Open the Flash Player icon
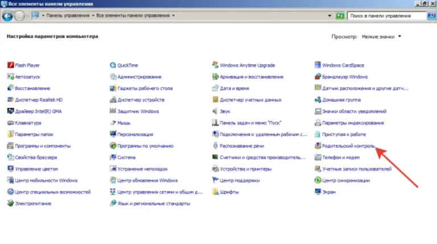Screen dimensions: 437x244 tap(11, 65)
